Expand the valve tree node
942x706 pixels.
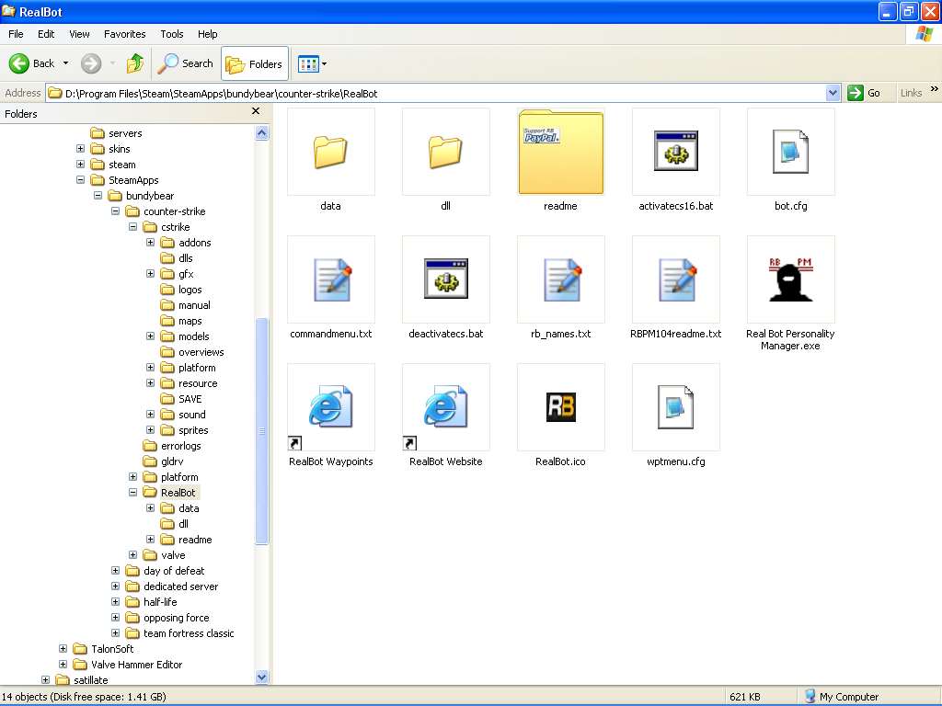point(132,554)
